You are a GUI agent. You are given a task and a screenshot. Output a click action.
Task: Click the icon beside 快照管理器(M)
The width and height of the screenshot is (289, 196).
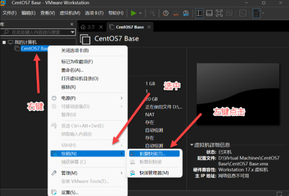point(132,173)
